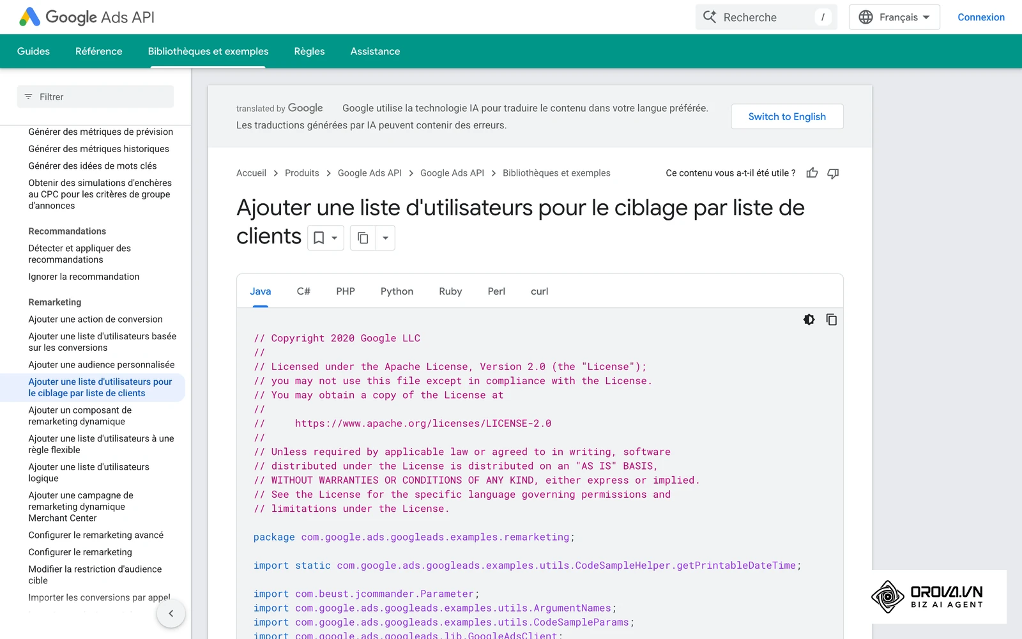Click the thumbs up helpful icon

click(812, 173)
